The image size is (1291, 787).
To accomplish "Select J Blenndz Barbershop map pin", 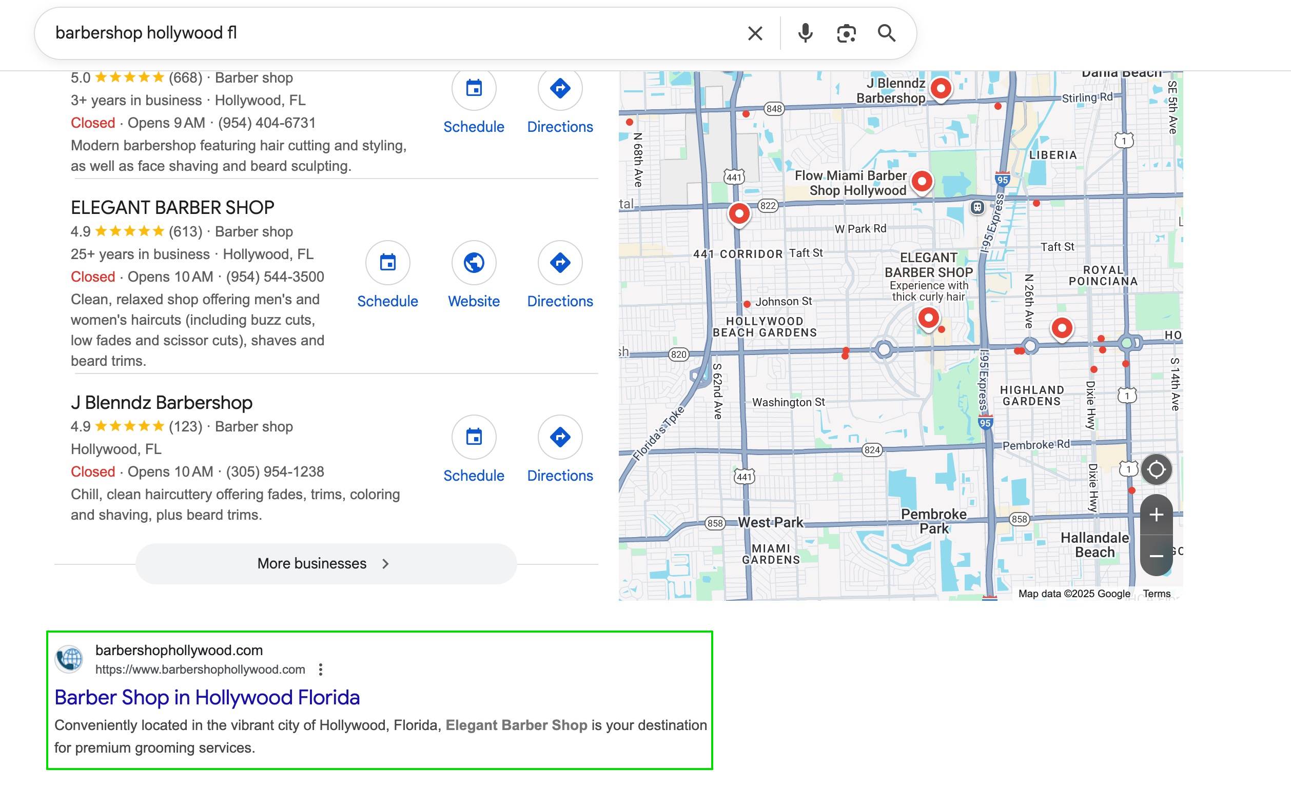I will point(941,89).
